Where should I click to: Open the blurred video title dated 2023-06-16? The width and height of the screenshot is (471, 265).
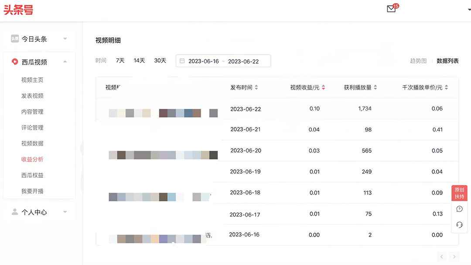160,238
